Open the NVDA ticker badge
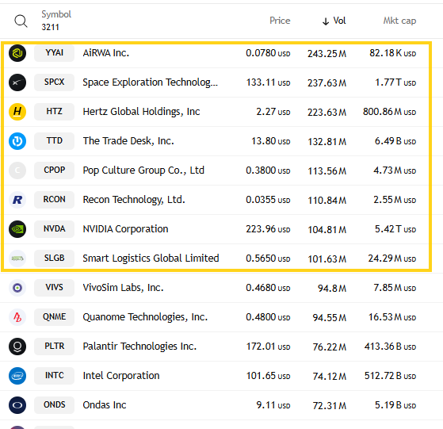Screen dimensions: 443x429 pos(54,228)
